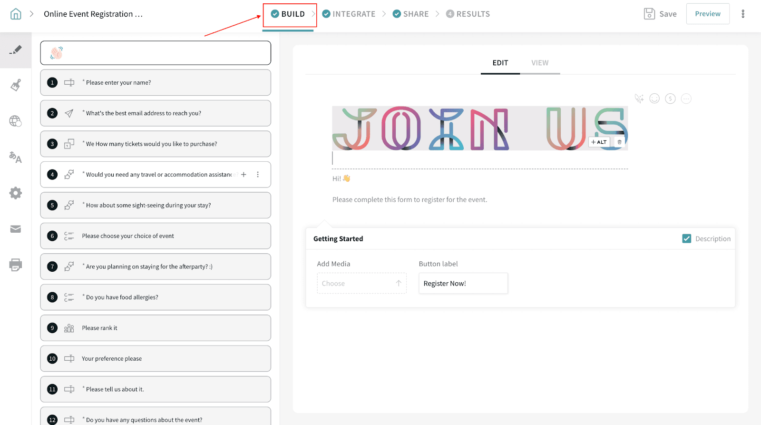
Task: Switch to the VIEW tab
Action: 540,63
